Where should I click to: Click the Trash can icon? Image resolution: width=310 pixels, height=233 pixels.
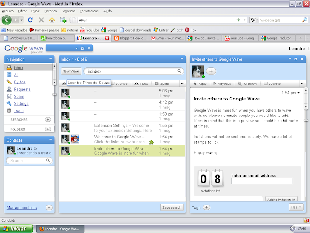click(9, 110)
